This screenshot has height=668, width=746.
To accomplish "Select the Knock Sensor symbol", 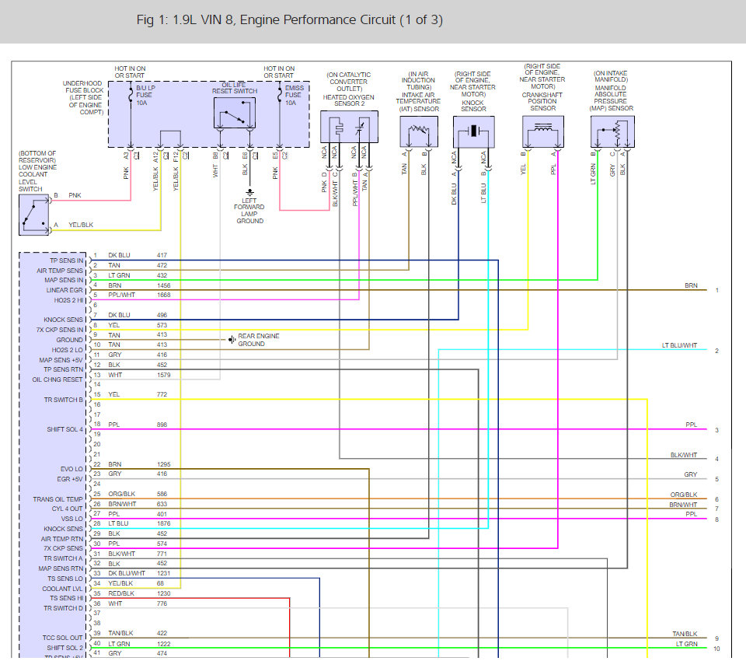I will tap(474, 131).
